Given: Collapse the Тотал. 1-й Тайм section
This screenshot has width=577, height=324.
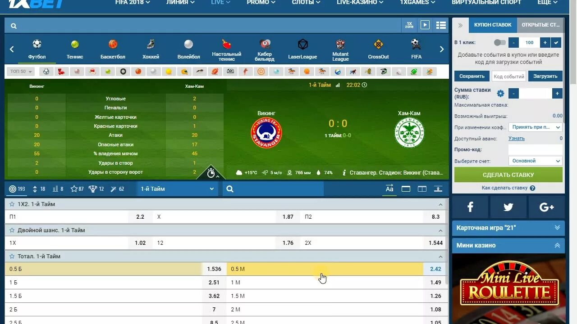Looking at the screenshot, I should click(440, 256).
